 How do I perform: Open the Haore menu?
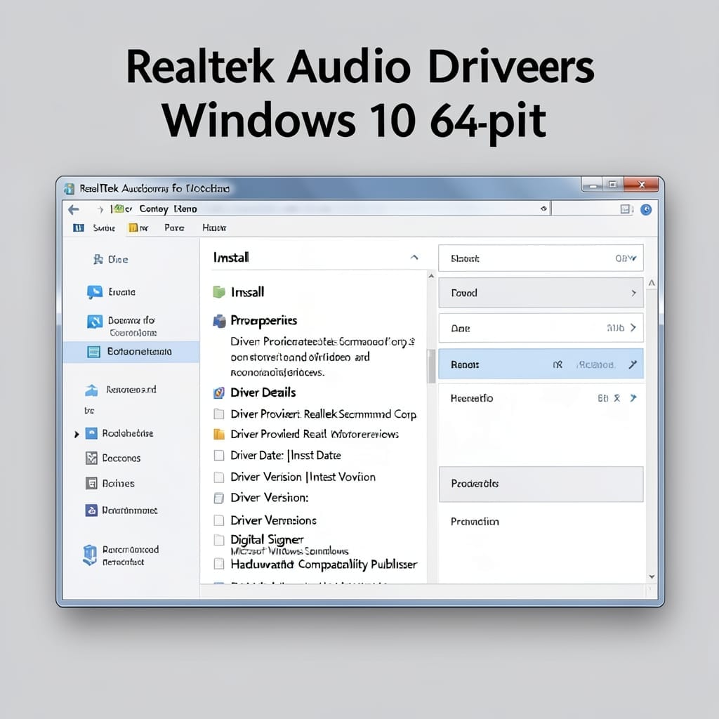coord(214,228)
